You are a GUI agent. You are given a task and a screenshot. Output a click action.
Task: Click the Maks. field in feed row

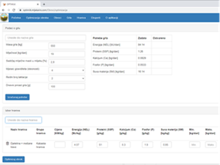coord(211,145)
